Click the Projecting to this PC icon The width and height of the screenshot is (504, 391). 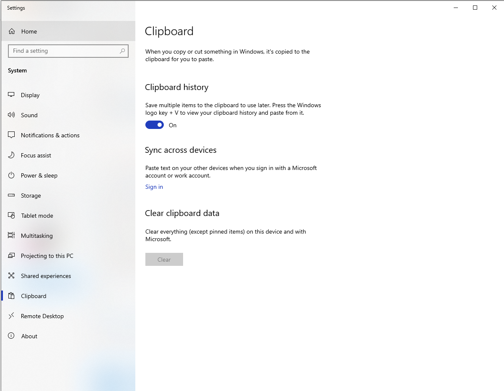pyautogui.click(x=11, y=256)
